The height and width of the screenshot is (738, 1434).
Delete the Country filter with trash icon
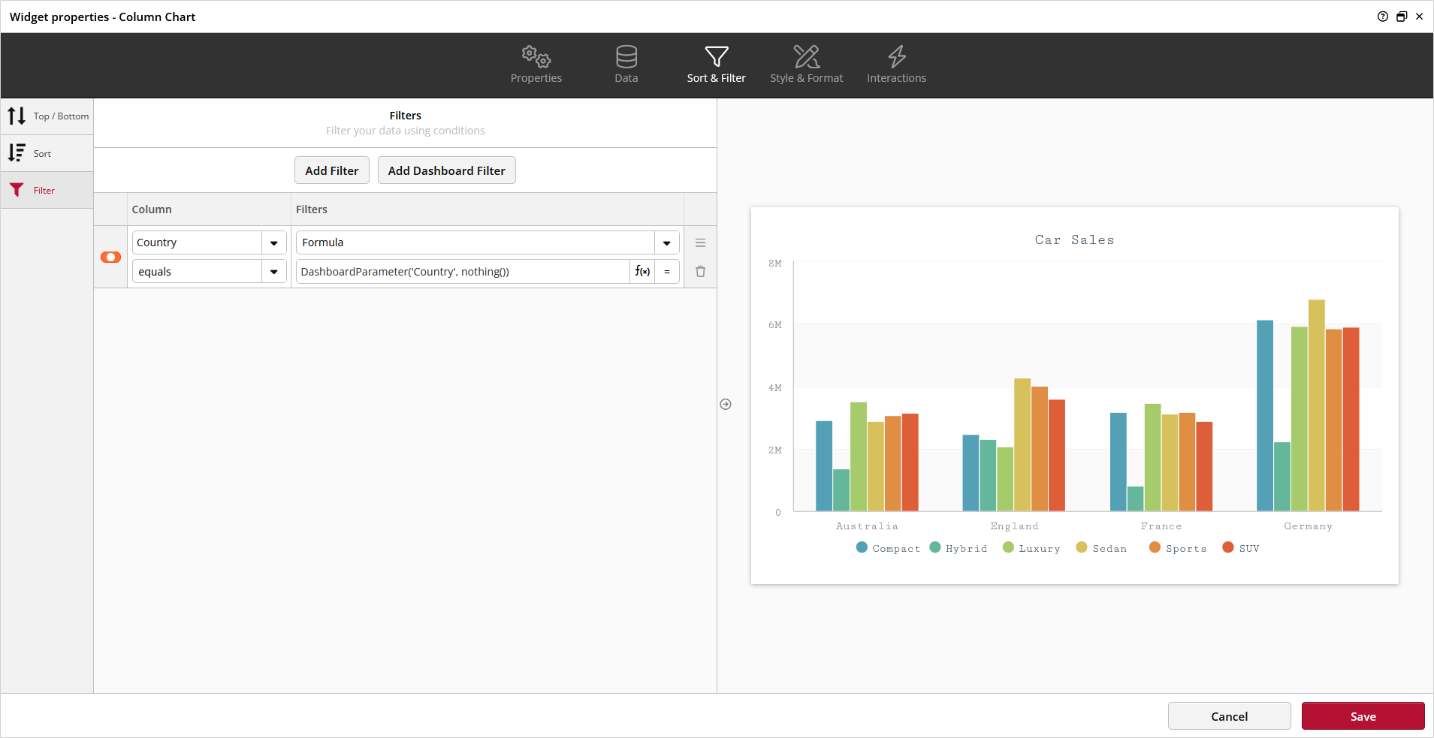point(701,272)
